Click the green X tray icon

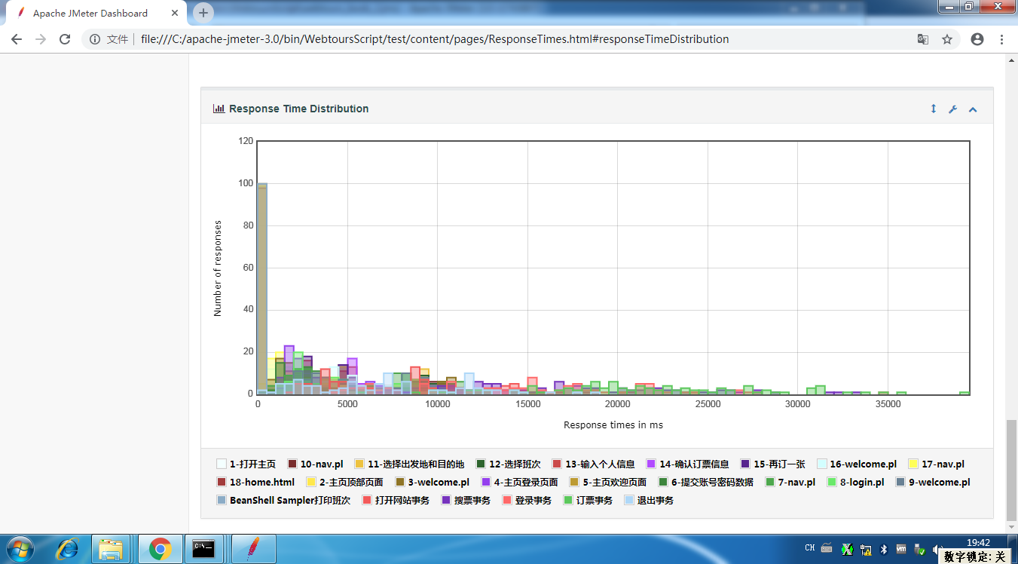click(847, 550)
